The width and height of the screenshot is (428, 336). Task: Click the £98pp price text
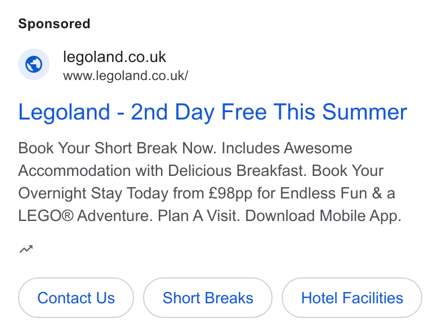(x=231, y=193)
